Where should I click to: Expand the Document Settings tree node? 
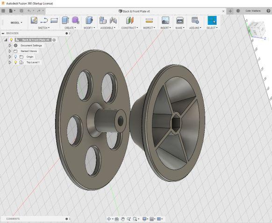pyautogui.click(x=10, y=45)
